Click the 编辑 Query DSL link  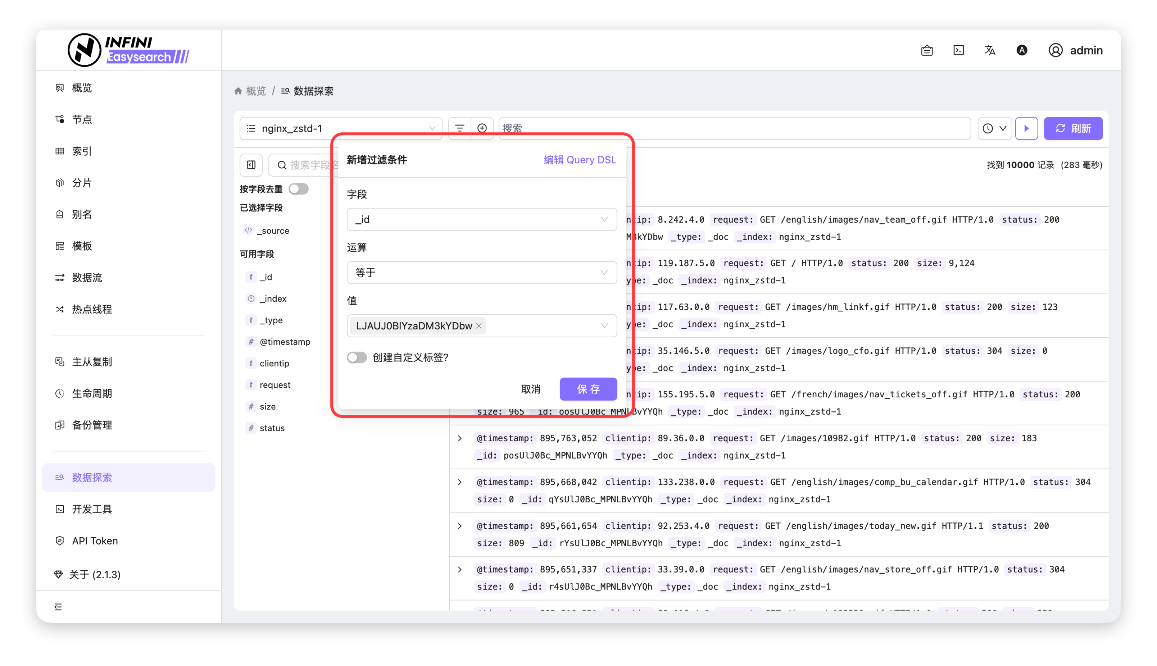click(x=579, y=160)
